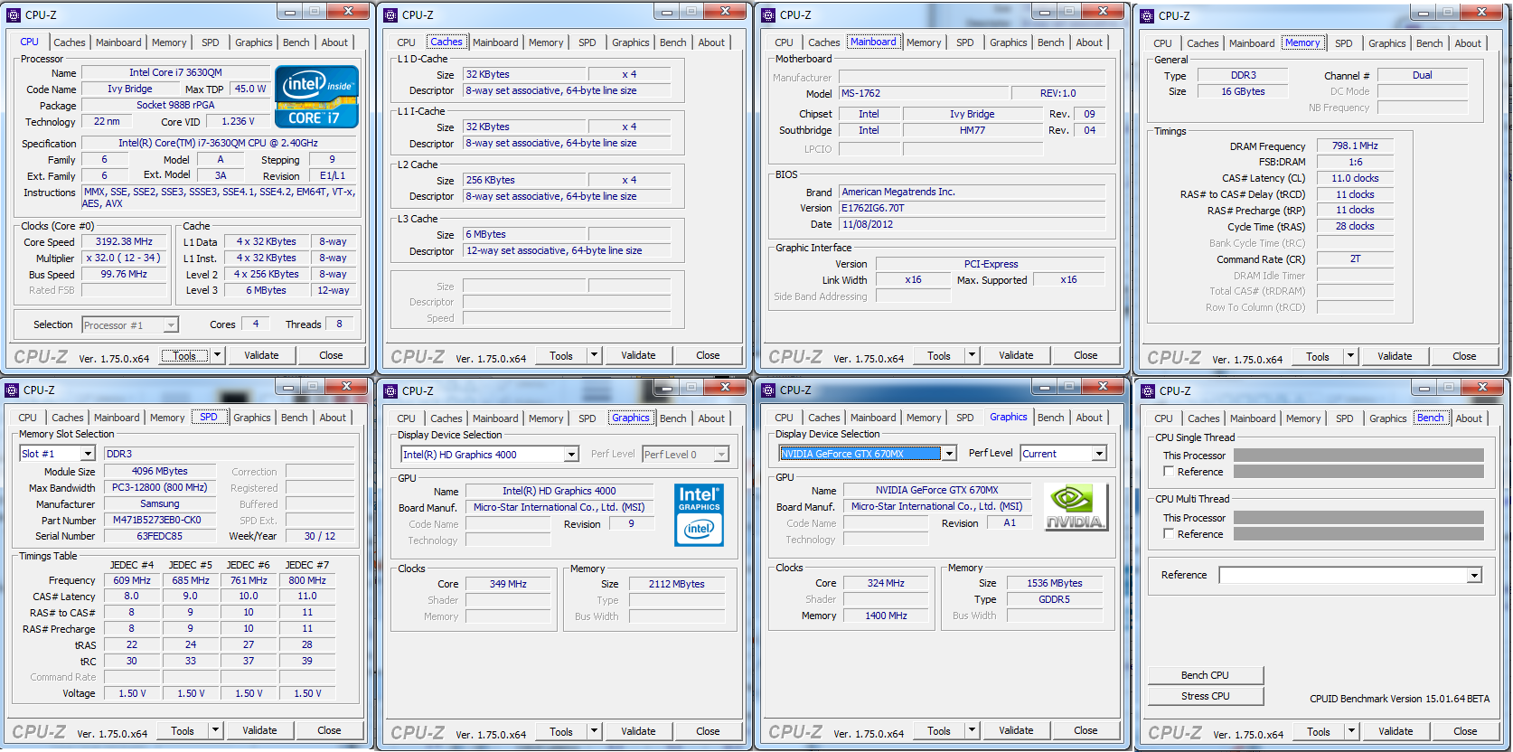This screenshot has width=1513, height=752.
Task: Open the Perf Level Current dropdown
Action: point(1099,454)
